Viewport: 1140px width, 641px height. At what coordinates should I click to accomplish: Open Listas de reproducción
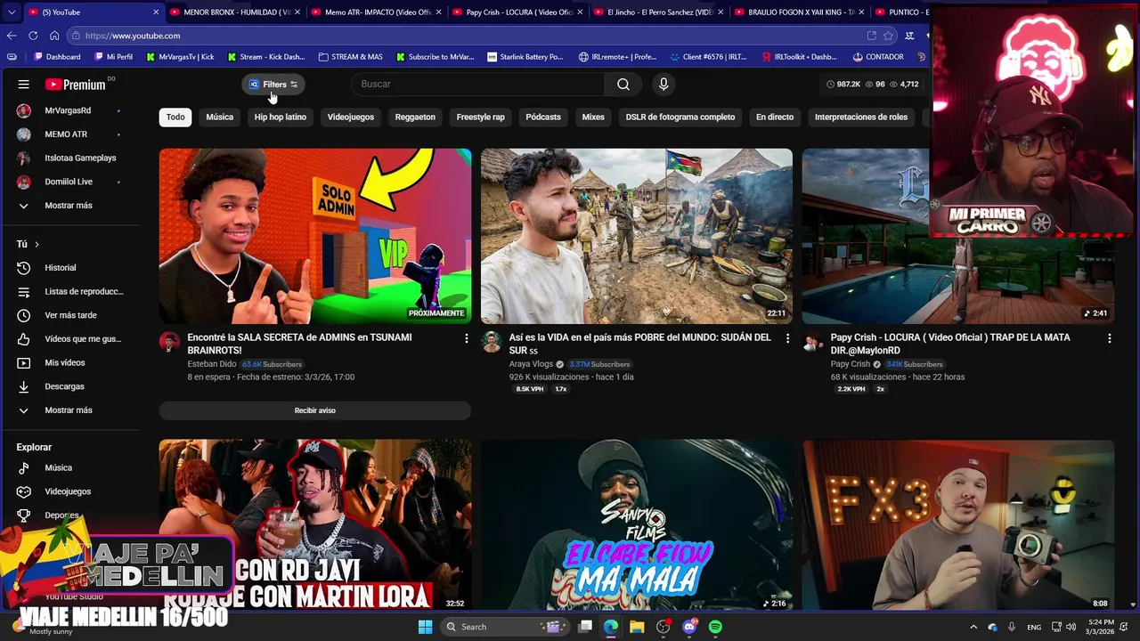coord(69,292)
